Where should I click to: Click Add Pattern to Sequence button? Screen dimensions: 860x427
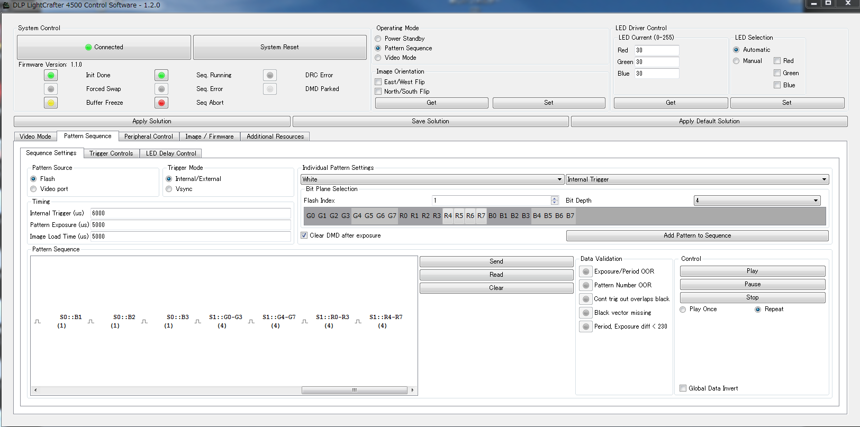(x=698, y=235)
